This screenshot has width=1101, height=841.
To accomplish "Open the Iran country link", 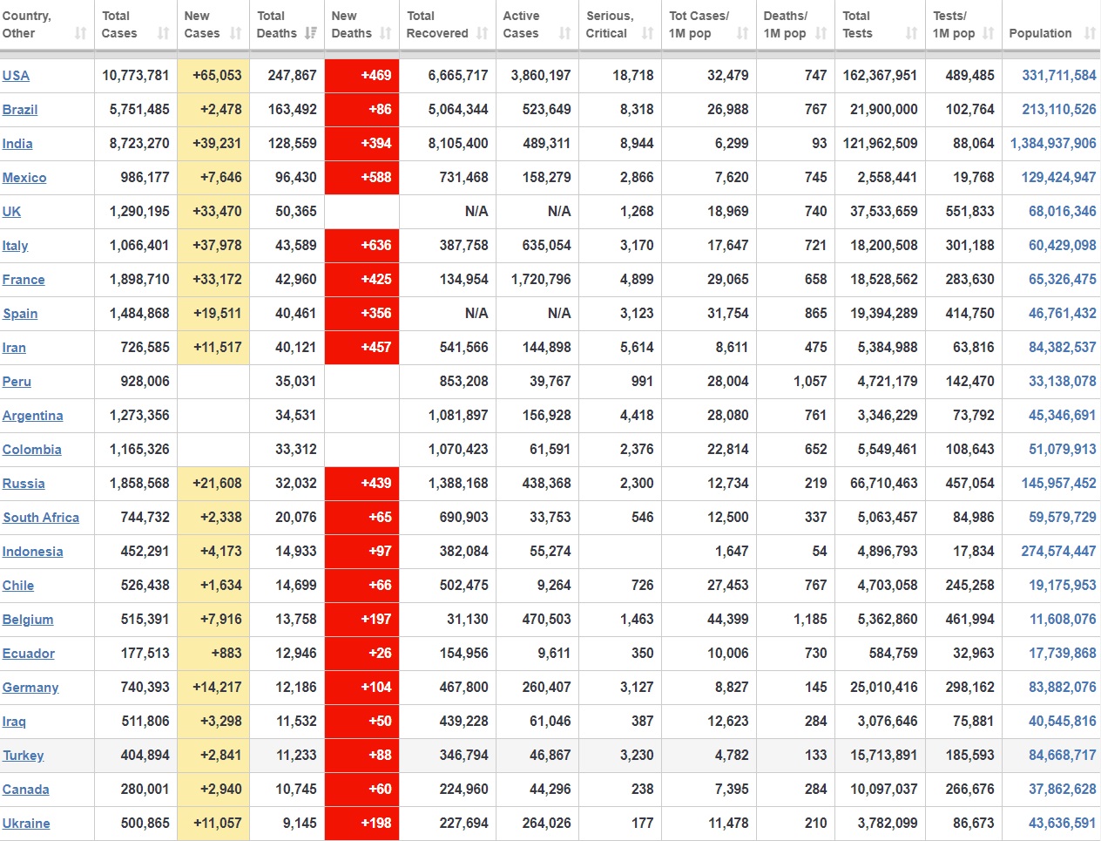I will click(x=14, y=348).
